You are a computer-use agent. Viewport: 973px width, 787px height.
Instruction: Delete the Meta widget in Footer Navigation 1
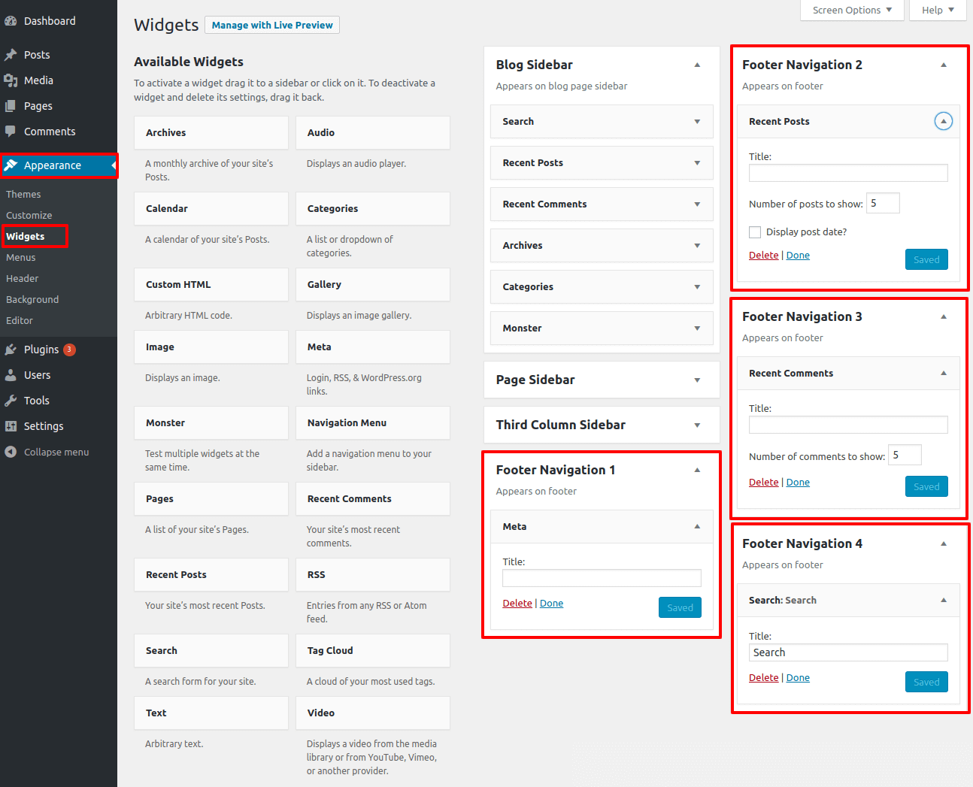click(517, 604)
